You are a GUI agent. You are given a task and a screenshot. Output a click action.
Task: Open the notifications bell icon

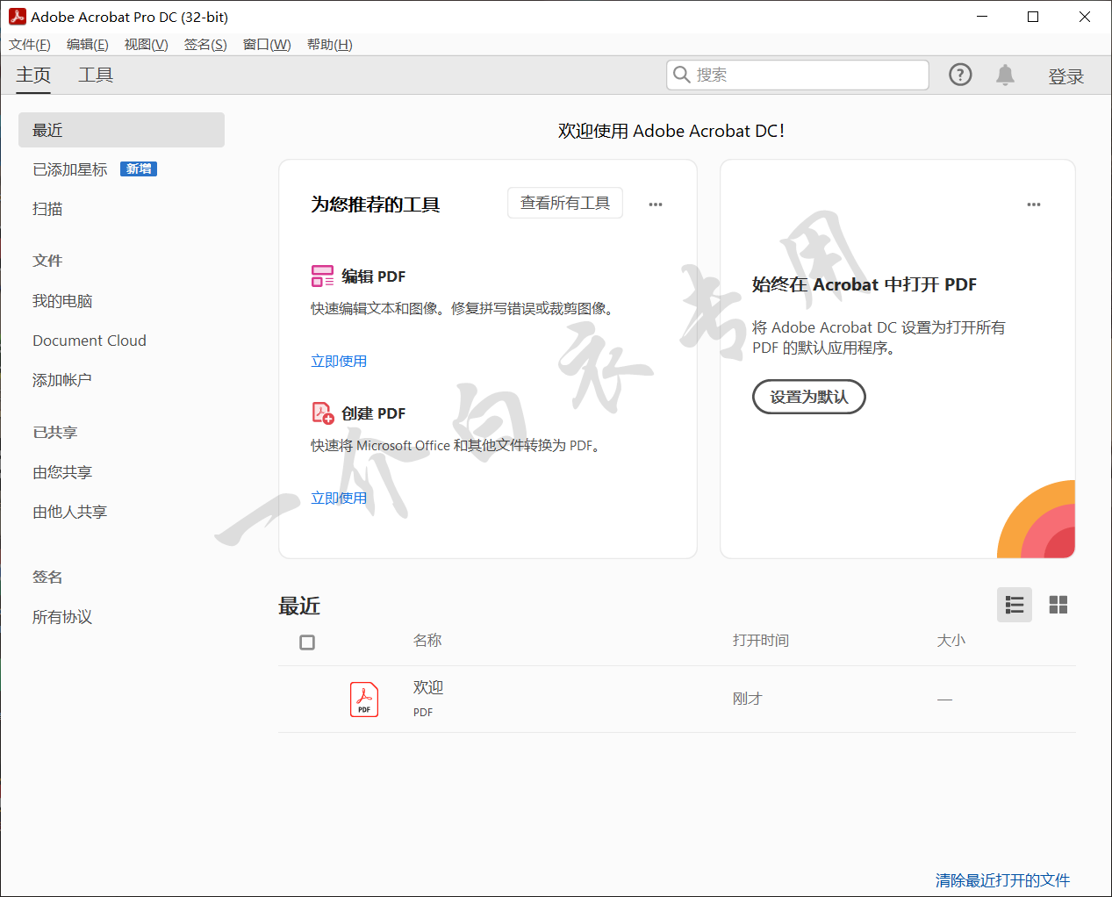[1005, 75]
